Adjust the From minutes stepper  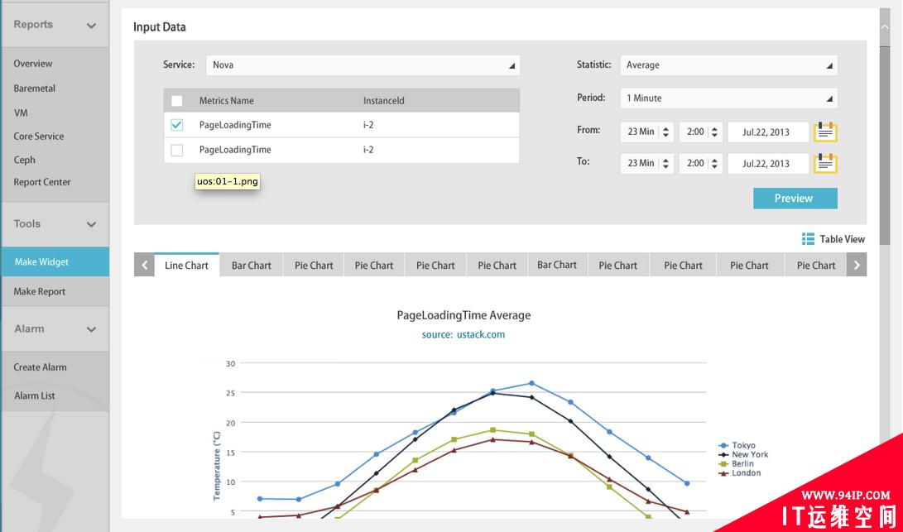point(665,132)
